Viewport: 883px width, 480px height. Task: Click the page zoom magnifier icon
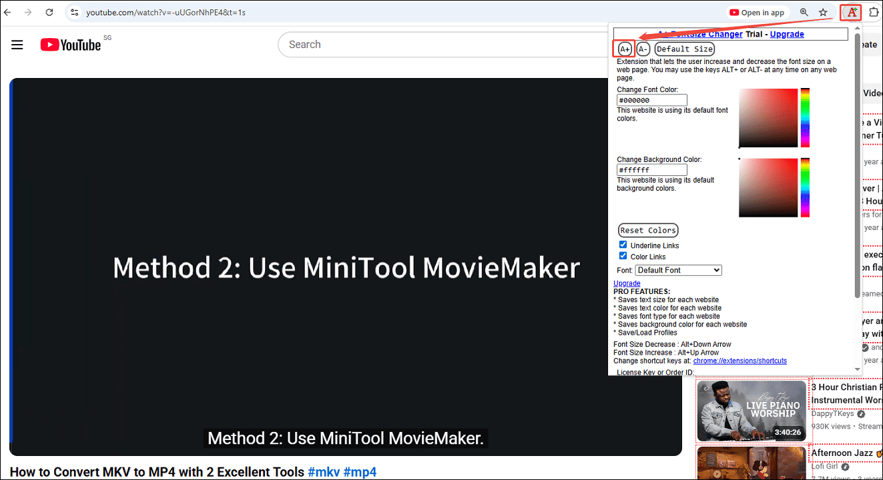coord(804,12)
